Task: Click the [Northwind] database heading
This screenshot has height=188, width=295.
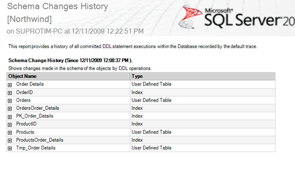Action: click(29, 19)
